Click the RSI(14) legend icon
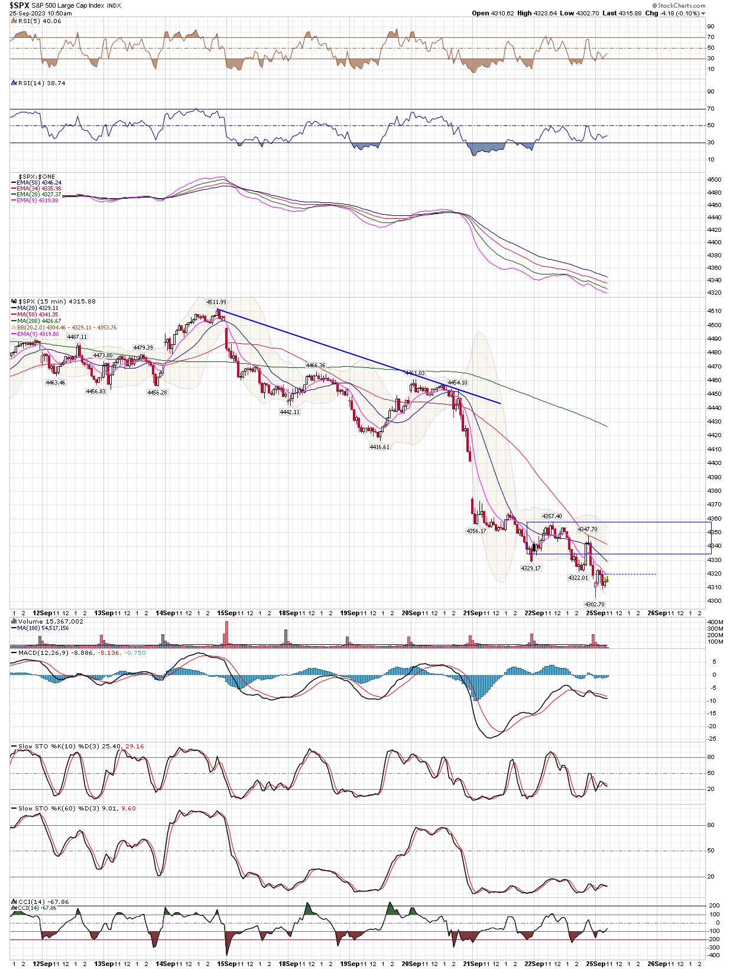This screenshot has height=969, width=733. [14, 83]
